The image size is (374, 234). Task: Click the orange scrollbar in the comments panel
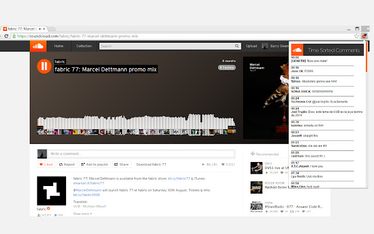click(366, 57)
